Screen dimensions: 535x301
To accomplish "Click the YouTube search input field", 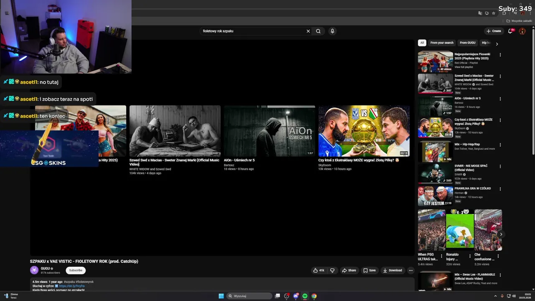I will click(253, 31).
